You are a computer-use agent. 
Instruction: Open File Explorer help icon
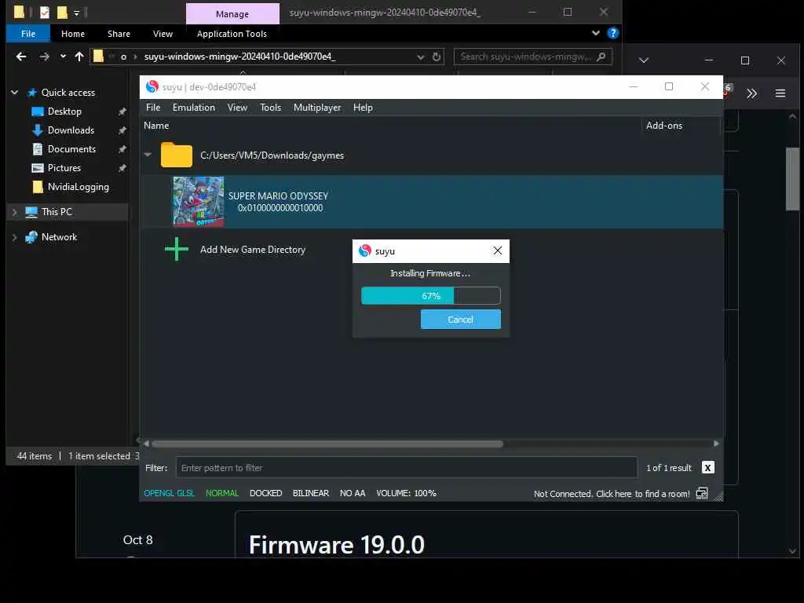click(612, 33)
